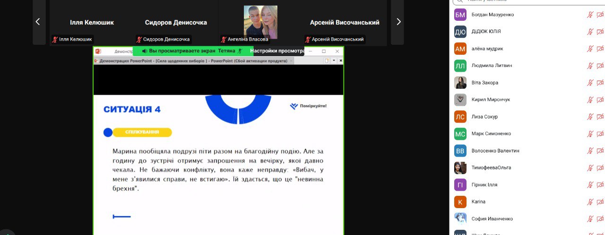Click Ангеліна Власова's video thumbnail
605x235 pixels.
[x=260, y=22]
